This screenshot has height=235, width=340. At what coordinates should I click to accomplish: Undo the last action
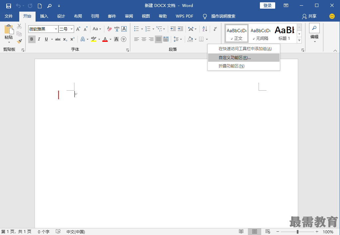point(18,6)
